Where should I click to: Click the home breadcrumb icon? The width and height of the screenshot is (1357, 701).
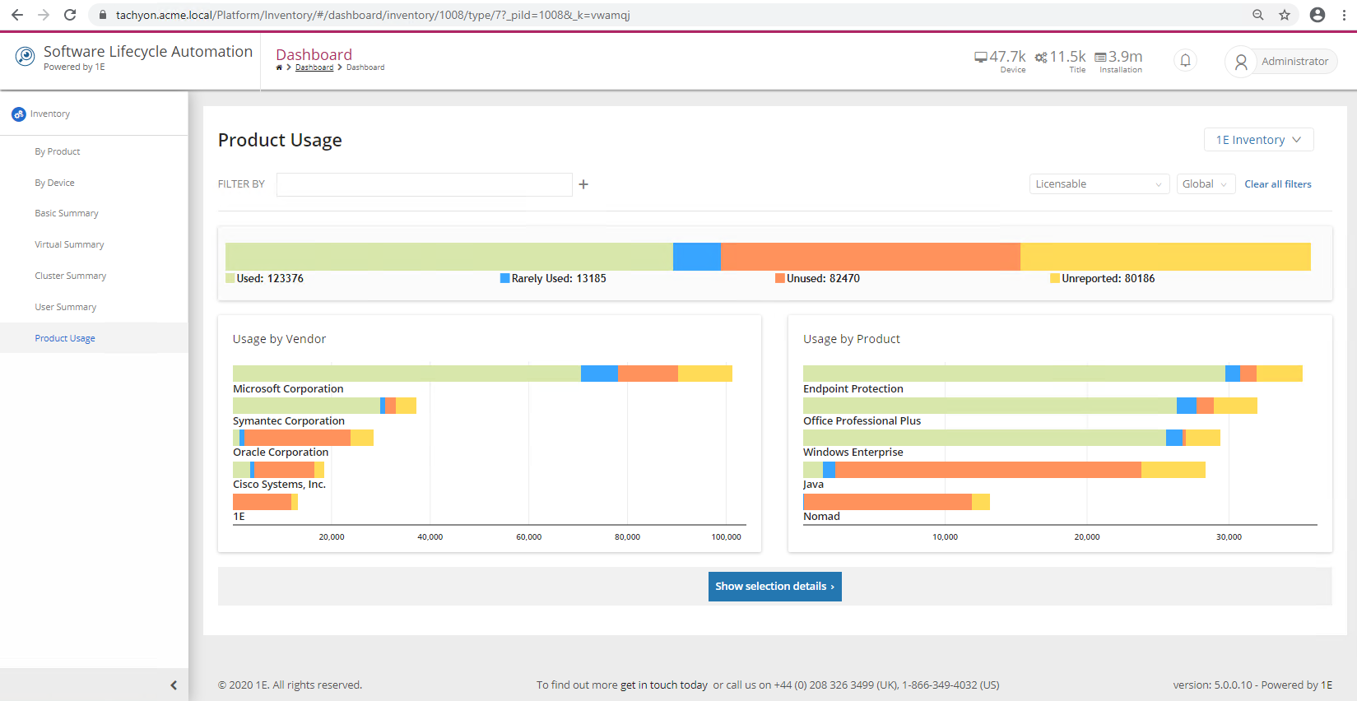click(279, 67)
